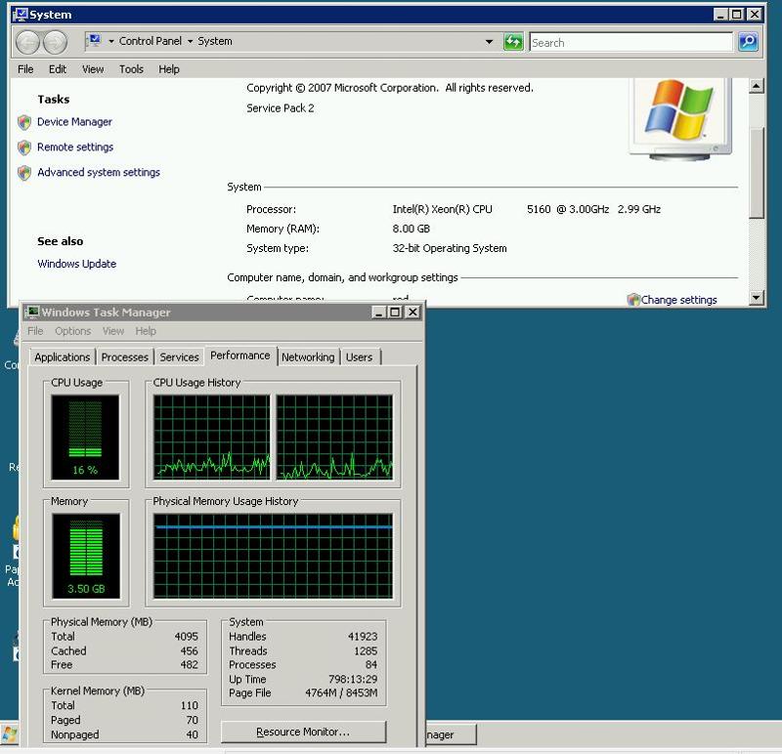Click the magnifier search button
The width and height of the screenshot is (782, 754).
748,42
